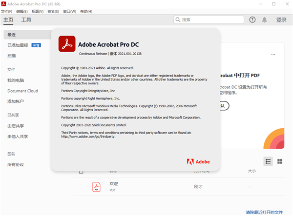
Task: Click the Adobe Acrobat Pro DC dialog title
Action: 108,44
